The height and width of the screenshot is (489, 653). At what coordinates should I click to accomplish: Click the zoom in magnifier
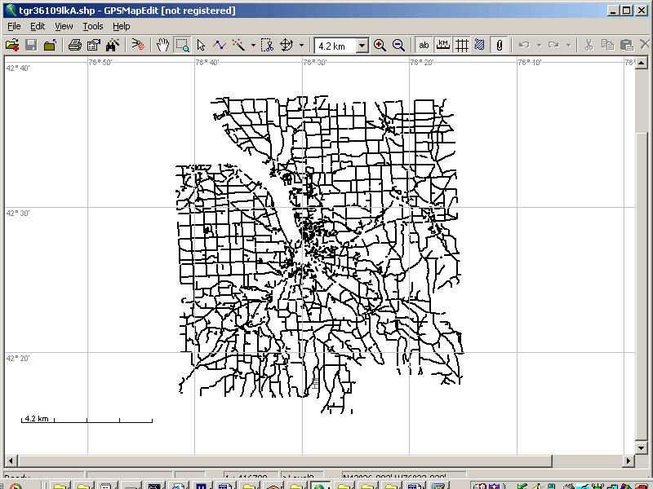[380, 45]
